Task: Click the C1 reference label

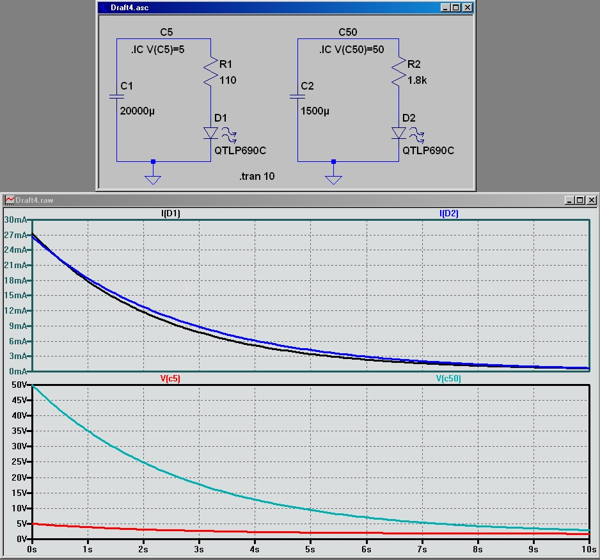Action: 127,86
